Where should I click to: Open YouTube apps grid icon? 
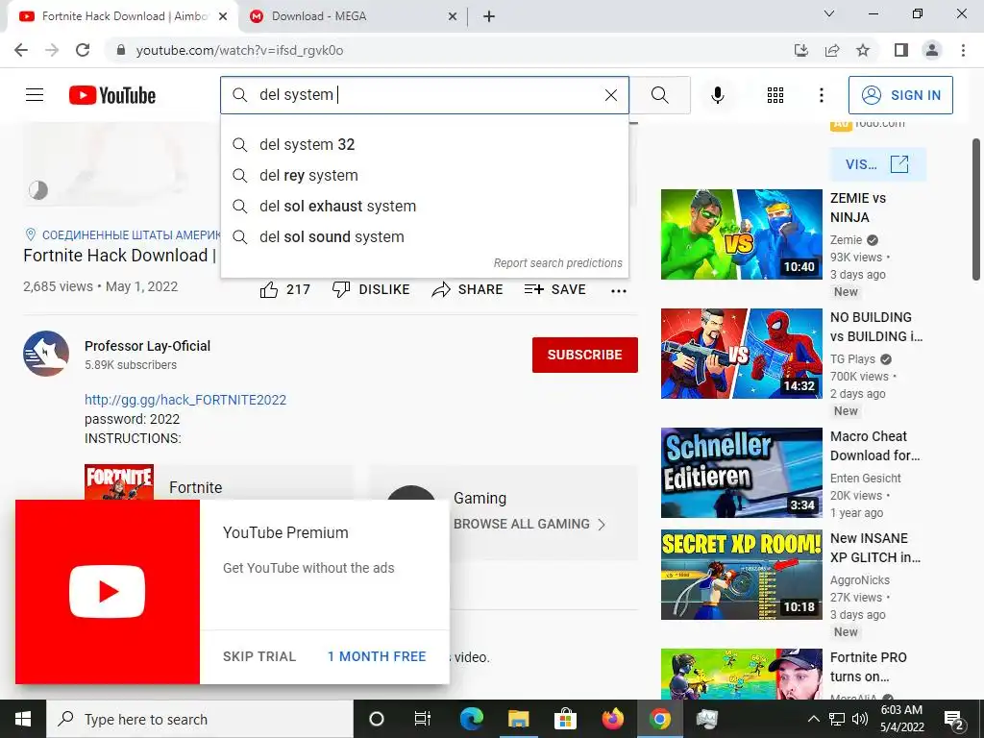[775, 95]
